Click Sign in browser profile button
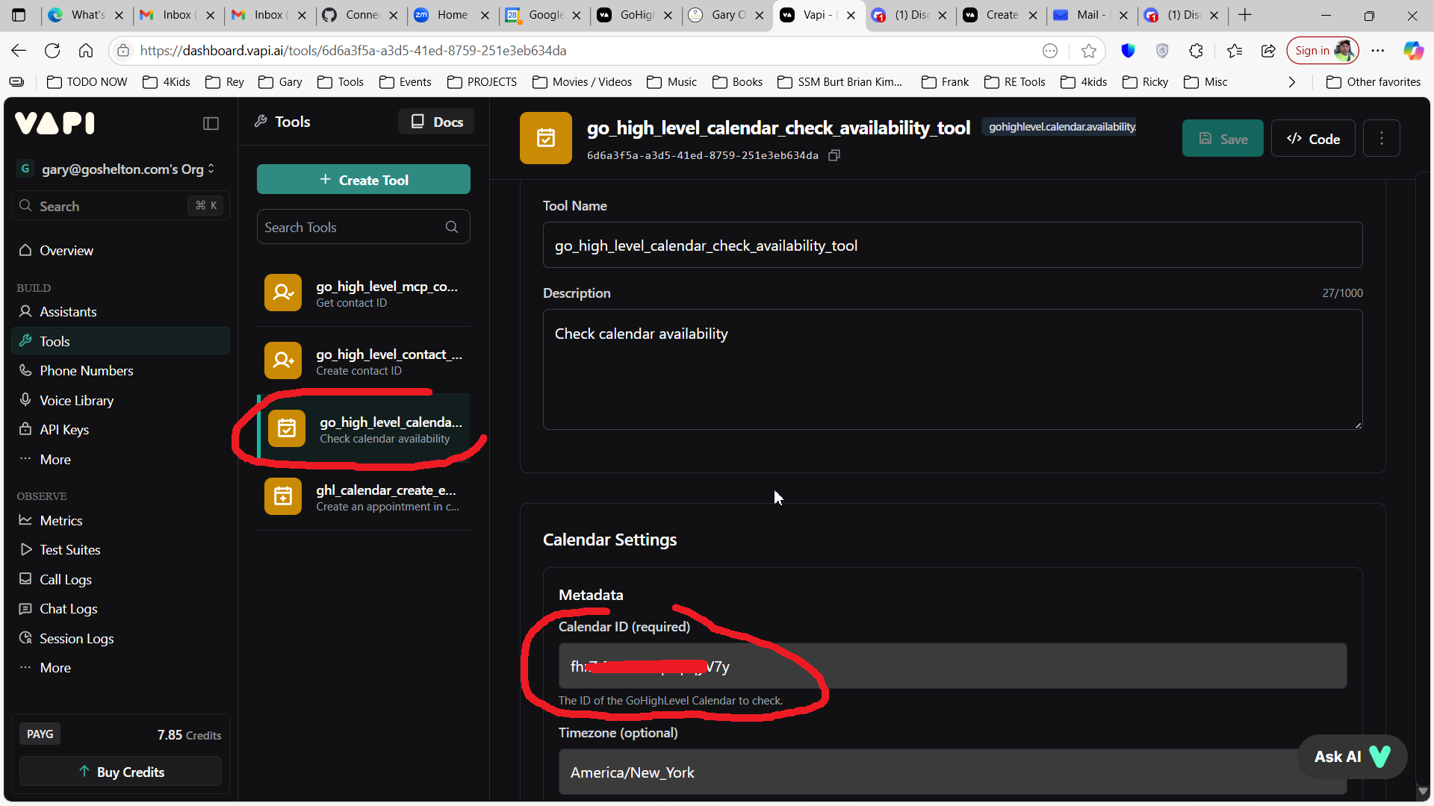The width and height of the screenshot is (1434, 806). click(x=1322, y=51)
